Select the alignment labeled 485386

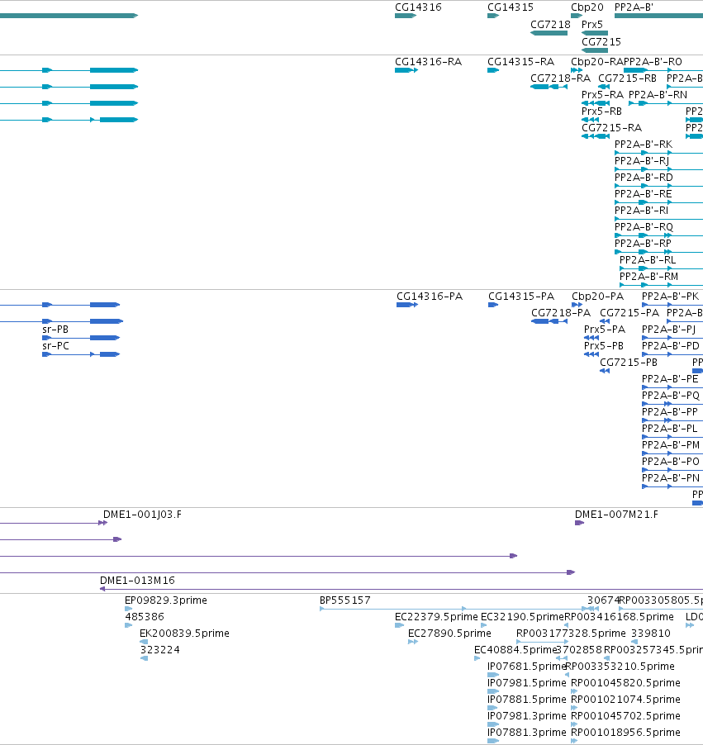[145, 617]
